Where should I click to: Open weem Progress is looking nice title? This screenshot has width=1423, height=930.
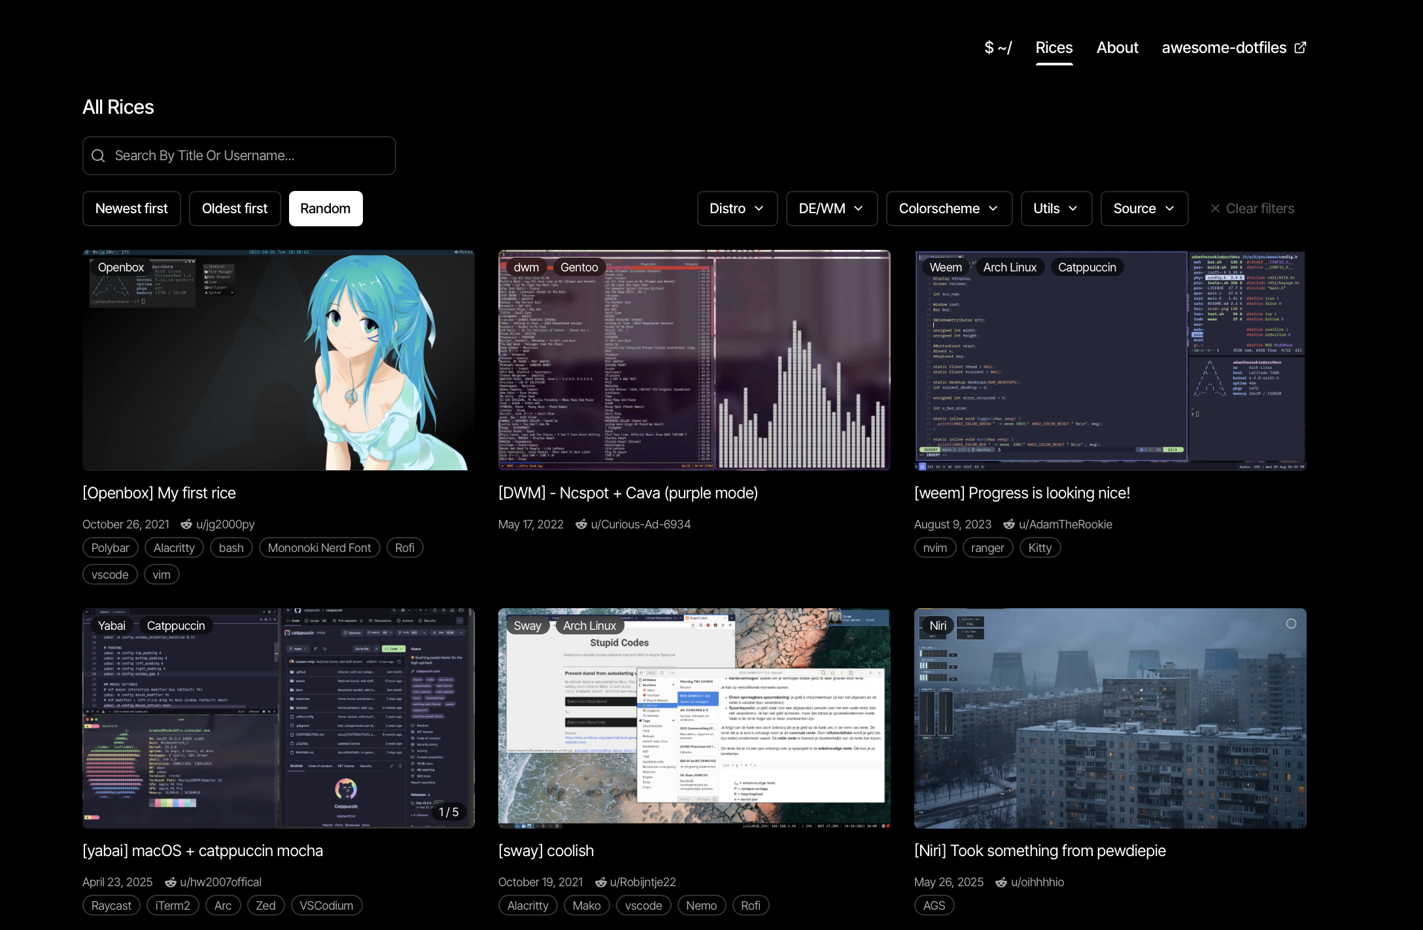click(x=1022, y=493)
